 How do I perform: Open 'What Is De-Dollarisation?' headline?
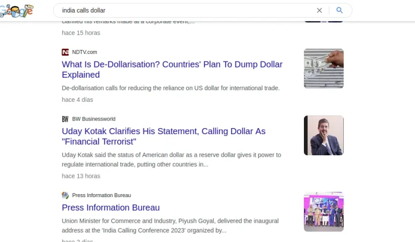tap(172, 70)
